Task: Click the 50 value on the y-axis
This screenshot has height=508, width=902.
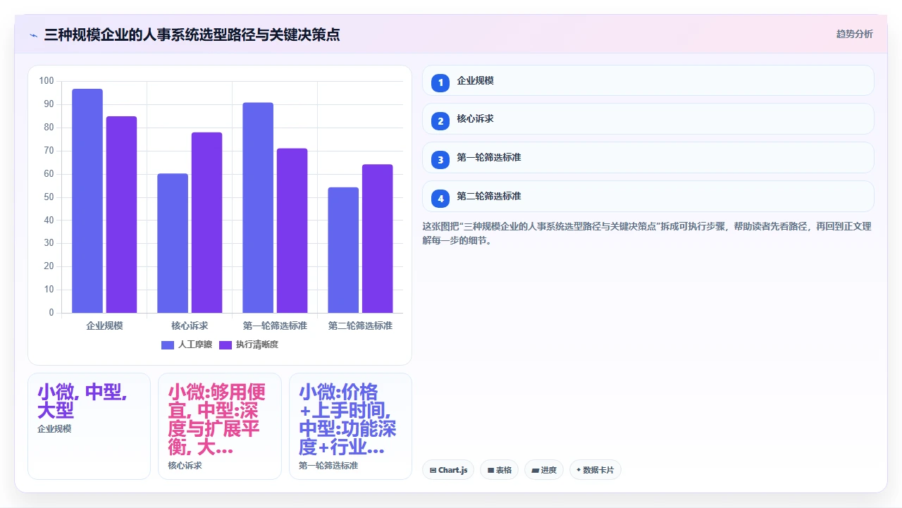Action: [x=49, y=197]
